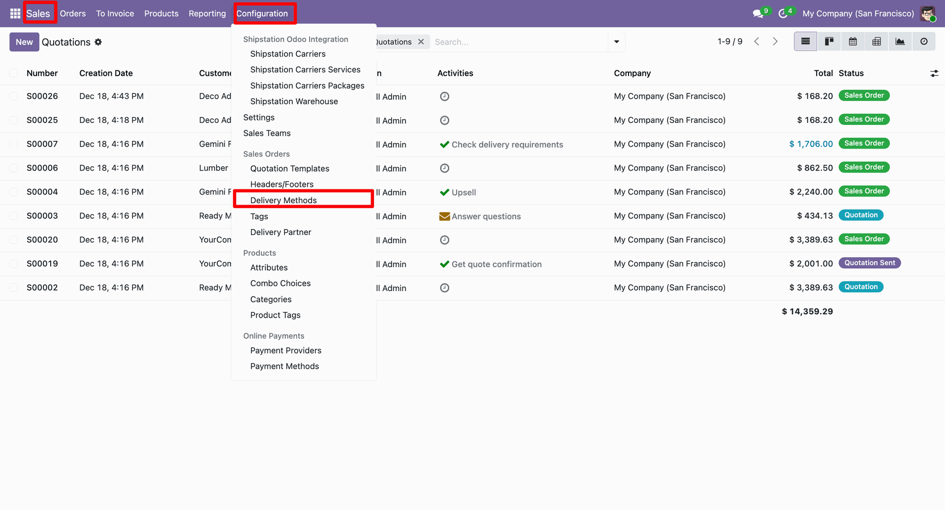
Task: Switch to Activity view
Action: click(x=923, y=42)
